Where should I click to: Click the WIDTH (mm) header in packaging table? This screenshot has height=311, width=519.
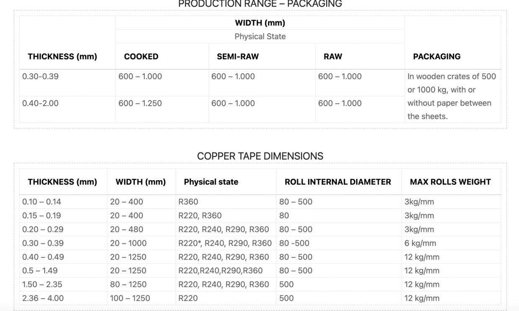coord(260,23)
